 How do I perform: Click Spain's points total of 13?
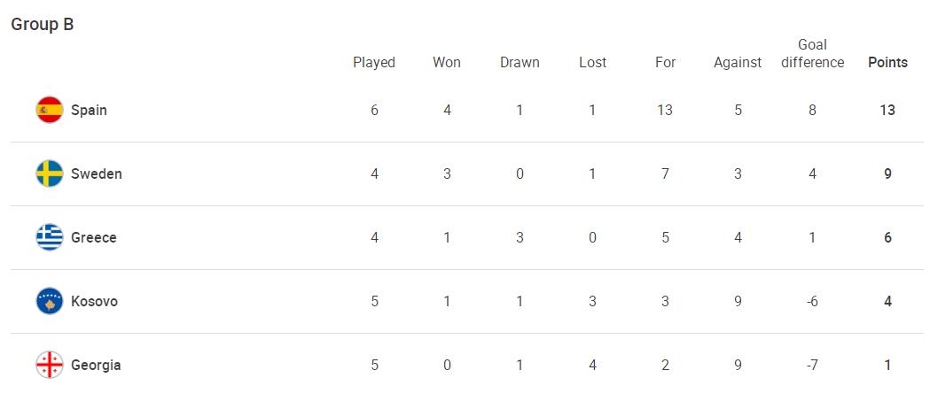point(888,110)
